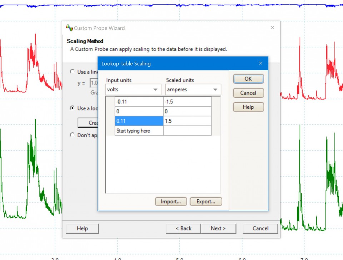Image resolution: width=343 pixels, height=260 pixels.
Task: Click the wizard's bottom Cancel button
Action: [260, 228]
